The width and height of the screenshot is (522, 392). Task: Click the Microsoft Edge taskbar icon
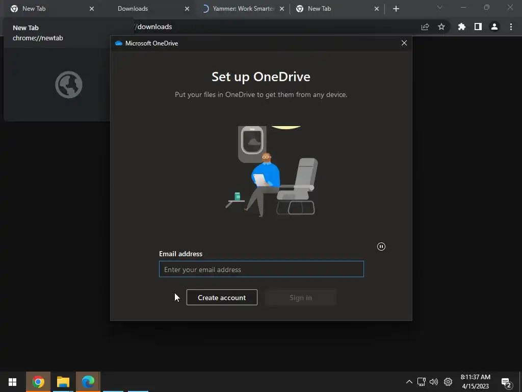[88, 382]
